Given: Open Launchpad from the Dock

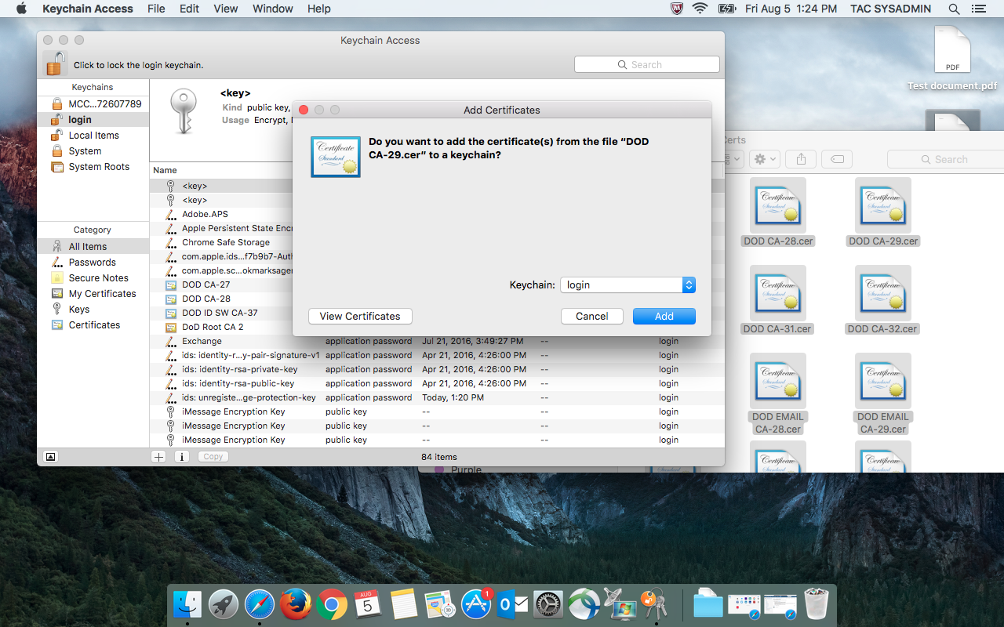Looking at the screenshot, I should tap(224, 604).
